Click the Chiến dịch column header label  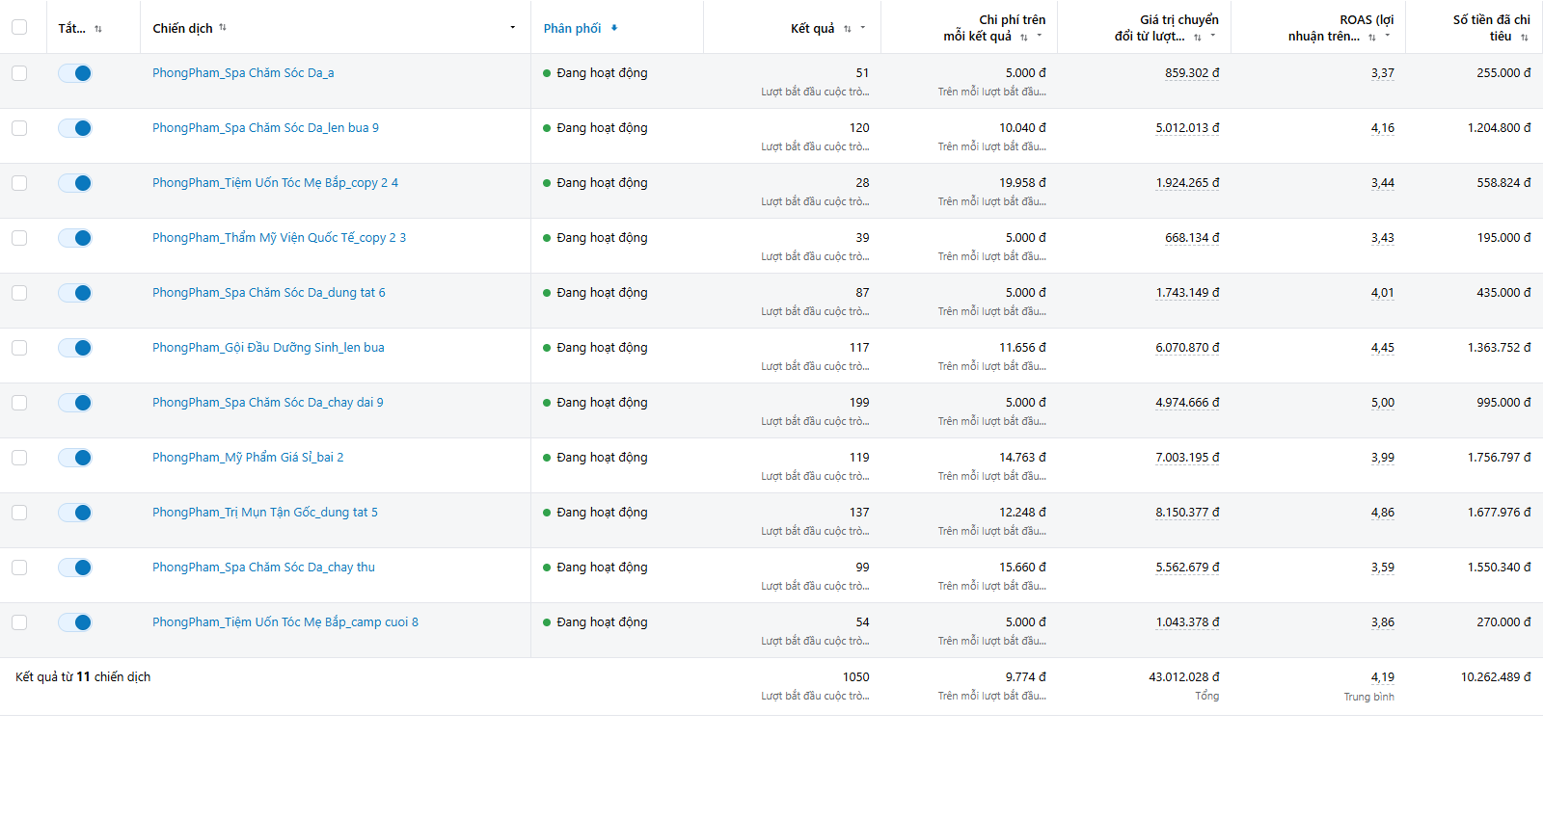click(x=182, y=28)
